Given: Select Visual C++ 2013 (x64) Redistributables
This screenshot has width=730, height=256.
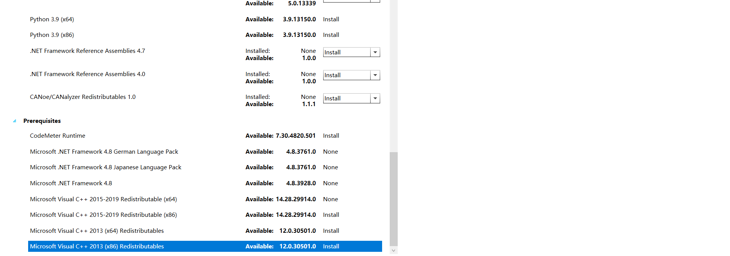Looking at the screenshot, I should 97,231.
